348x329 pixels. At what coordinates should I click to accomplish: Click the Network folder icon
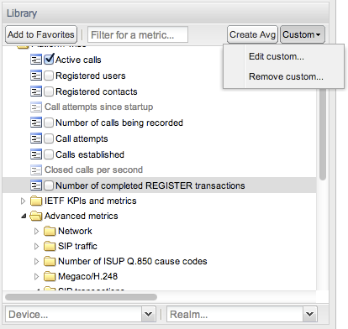pos(50,231)
